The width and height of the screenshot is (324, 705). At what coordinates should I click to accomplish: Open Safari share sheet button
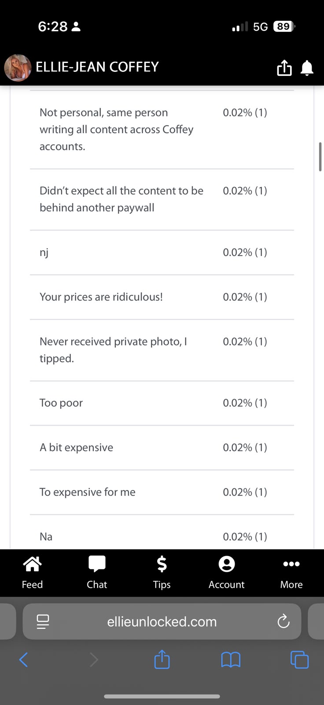tap(162, 659)
